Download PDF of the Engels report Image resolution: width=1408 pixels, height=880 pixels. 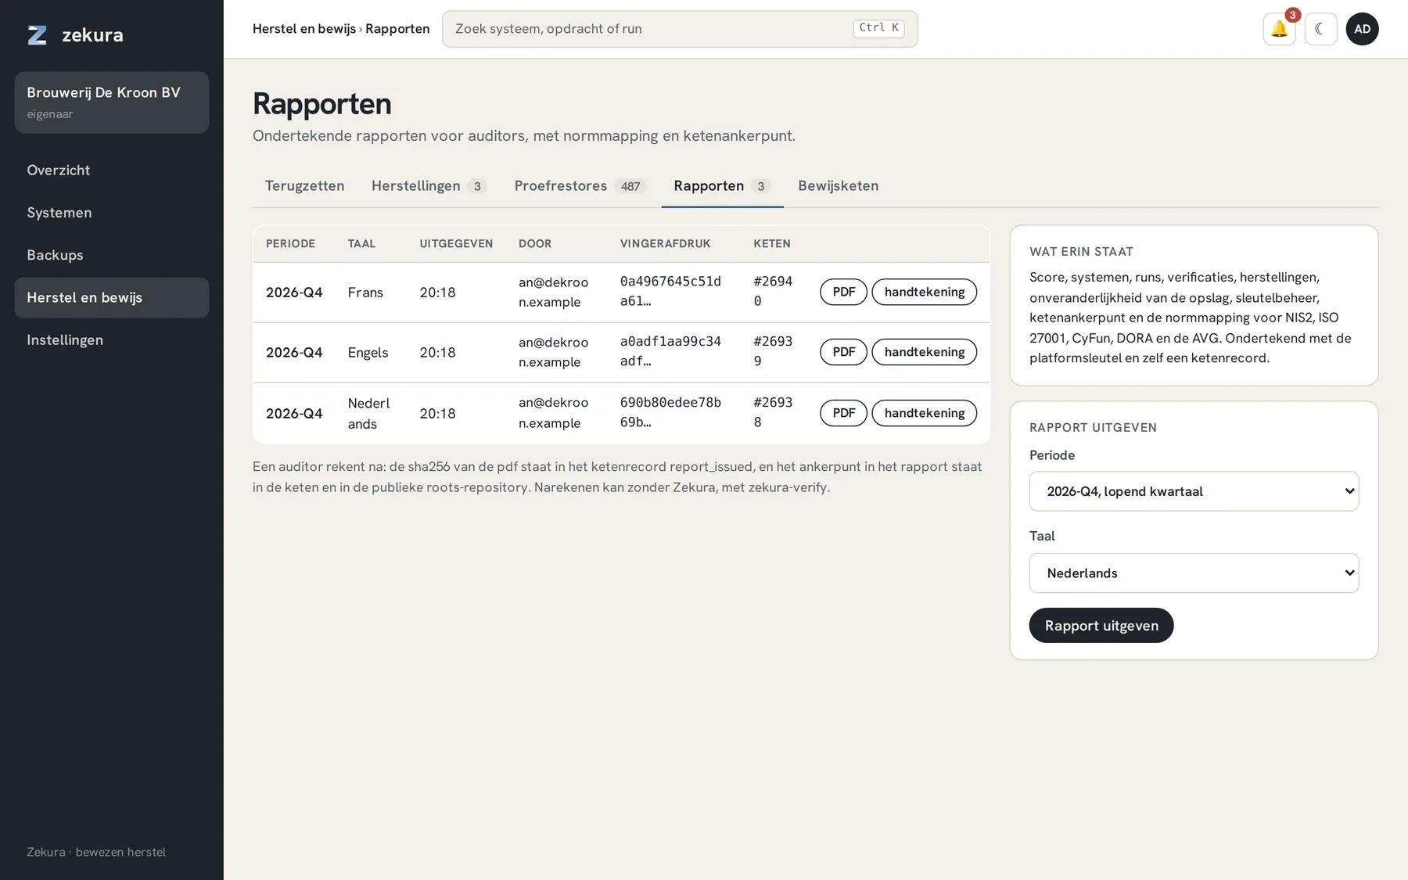843,352
